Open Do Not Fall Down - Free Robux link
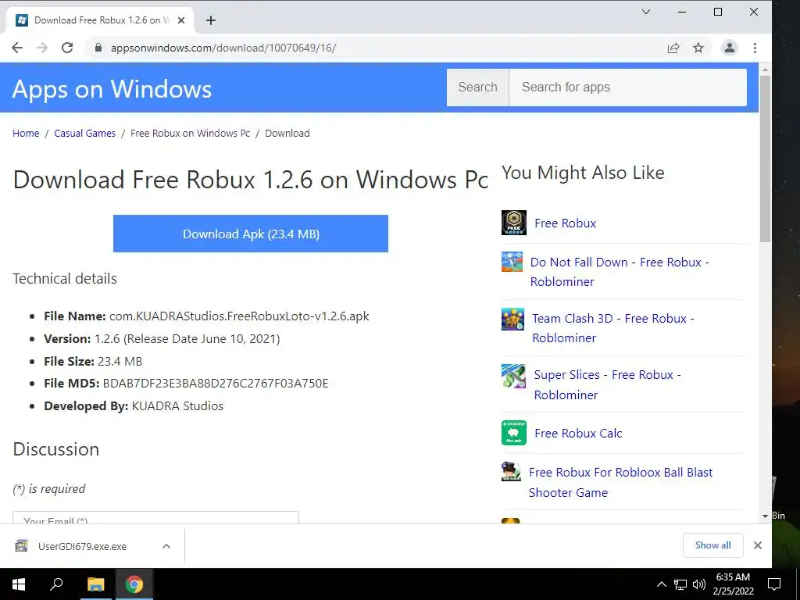This screenshot has width=800, height=600. 620,271
